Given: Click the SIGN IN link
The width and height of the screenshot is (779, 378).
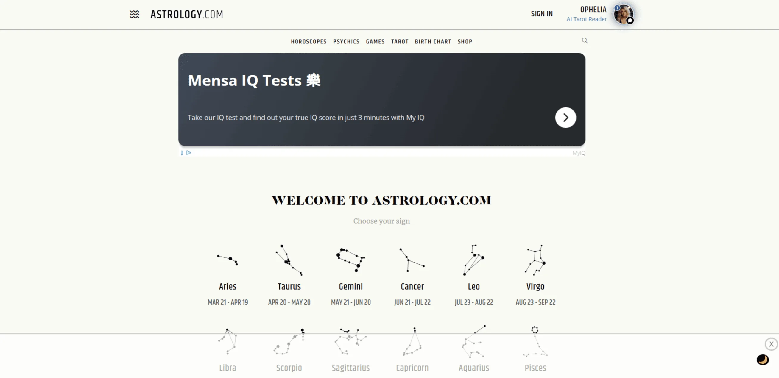Looking at the screenshot, I should click(542, 14).
